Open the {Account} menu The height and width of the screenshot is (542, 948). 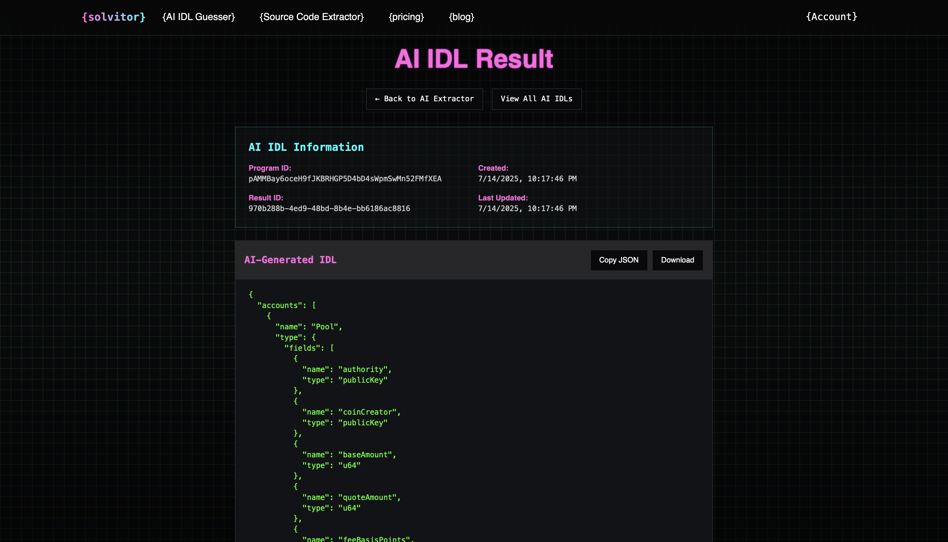[832, 17]
